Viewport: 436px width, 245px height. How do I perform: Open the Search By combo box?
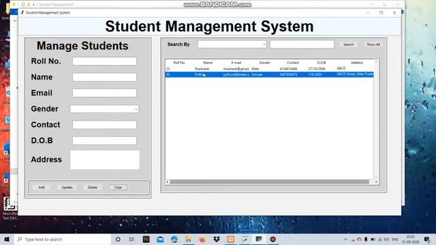point(232,44)
